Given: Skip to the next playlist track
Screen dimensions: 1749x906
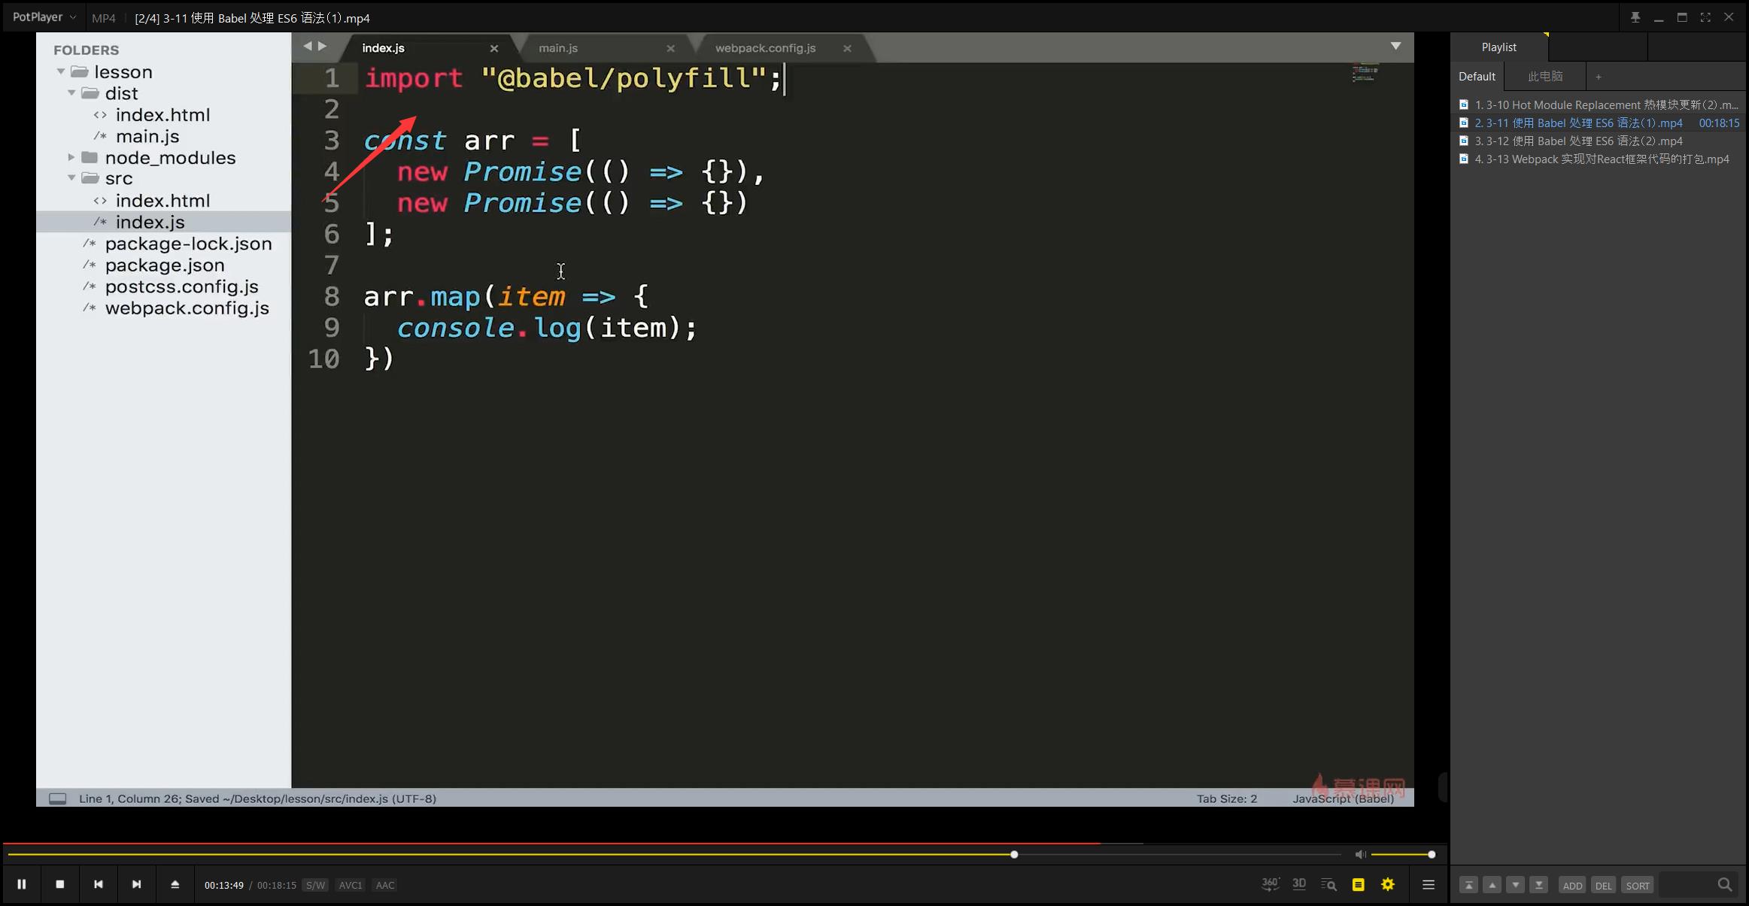Looking at the screenshot, I should [x=136, y=884].
